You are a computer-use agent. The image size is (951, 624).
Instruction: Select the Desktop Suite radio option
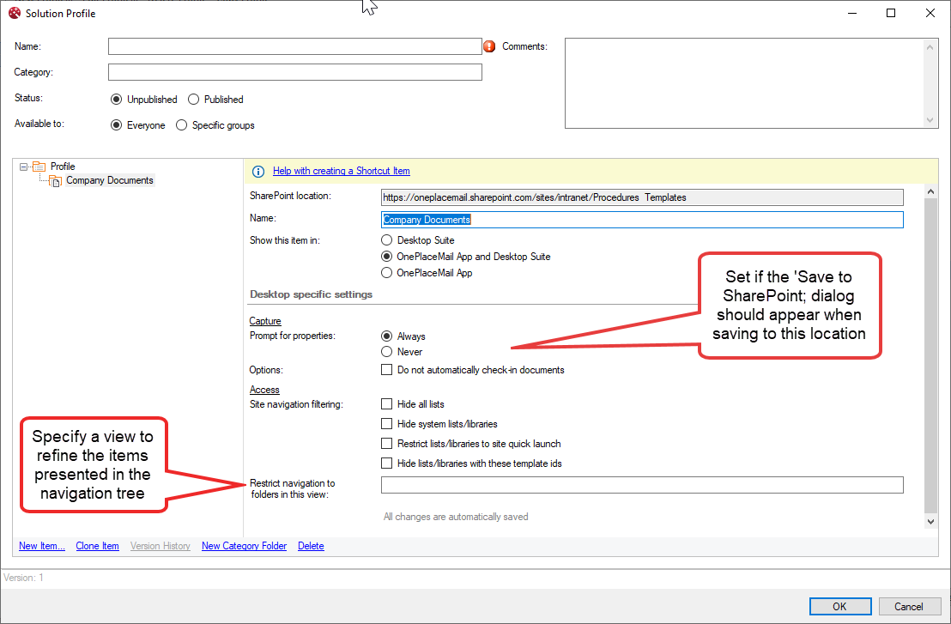coord(387,240)
